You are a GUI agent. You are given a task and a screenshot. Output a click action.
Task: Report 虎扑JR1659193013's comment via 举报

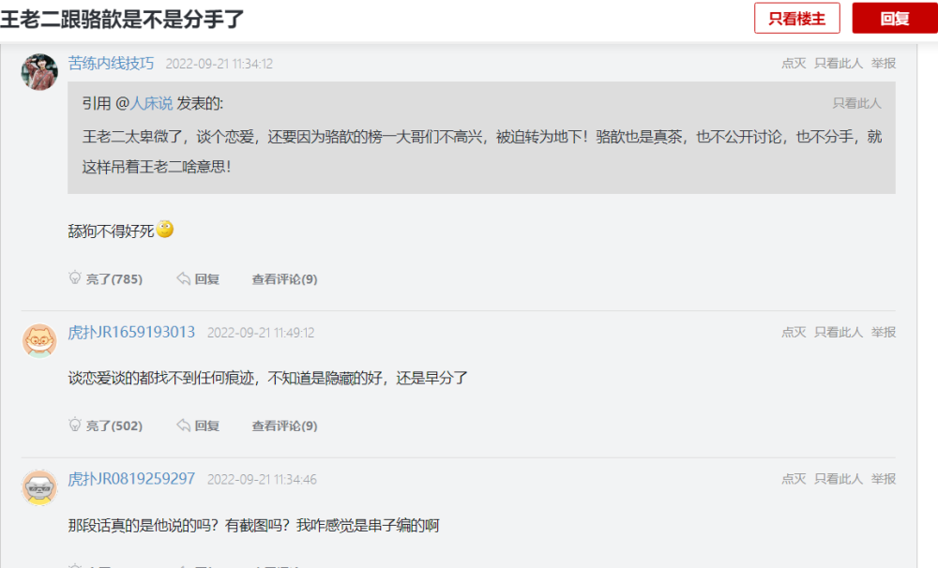tap(883, 333)
